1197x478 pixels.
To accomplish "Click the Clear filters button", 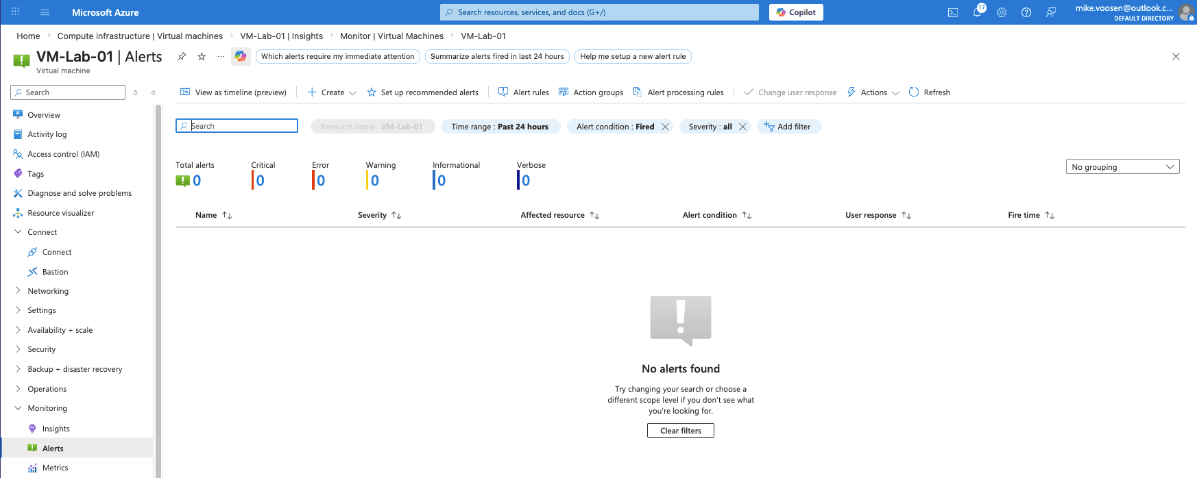I will click(681, 431).
